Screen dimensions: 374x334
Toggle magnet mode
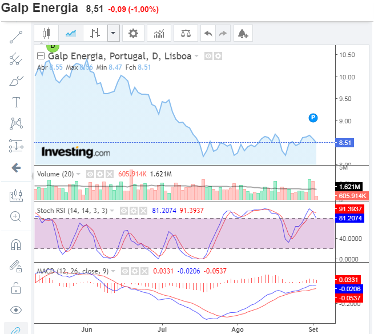(x=16, y=245)
